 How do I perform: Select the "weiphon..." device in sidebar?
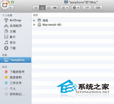(16, 60)
